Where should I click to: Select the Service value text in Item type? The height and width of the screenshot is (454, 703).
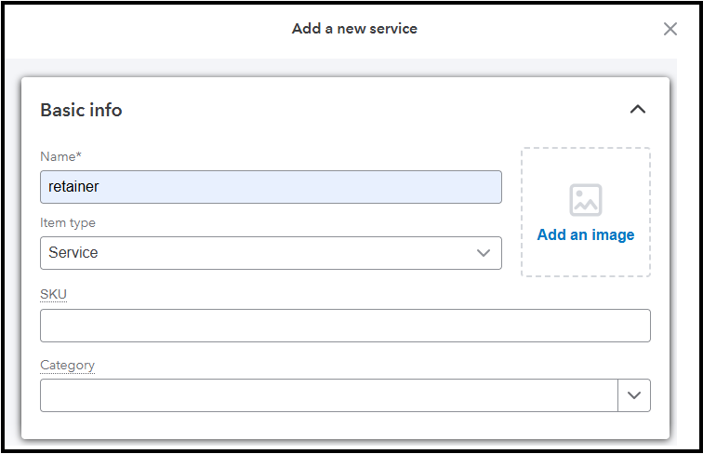coord(73,253)
